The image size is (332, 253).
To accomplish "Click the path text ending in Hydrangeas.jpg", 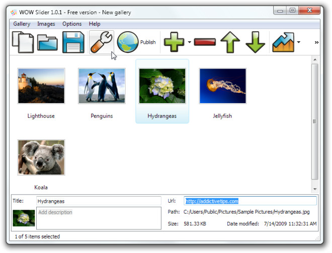I will pyautogui.click(x=246, y=212).
